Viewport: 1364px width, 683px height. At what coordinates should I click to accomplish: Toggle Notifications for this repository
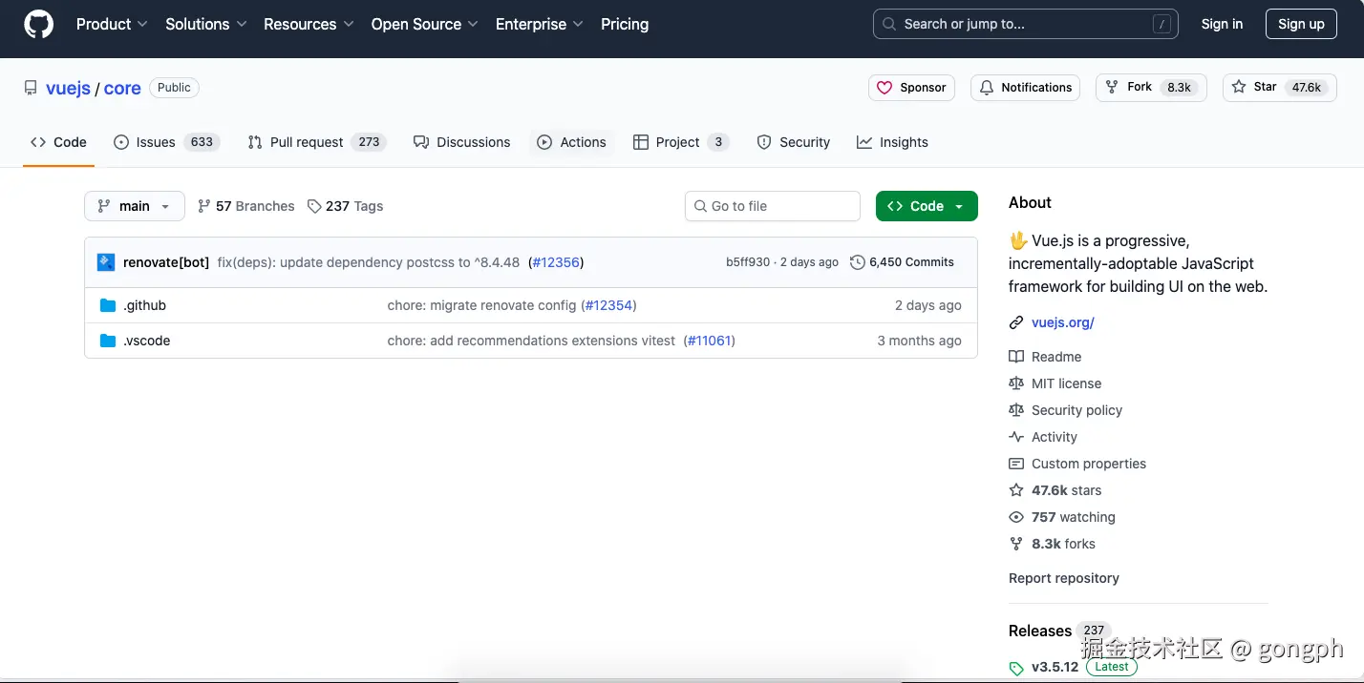pyautogui.click(x=1025, y=88)
